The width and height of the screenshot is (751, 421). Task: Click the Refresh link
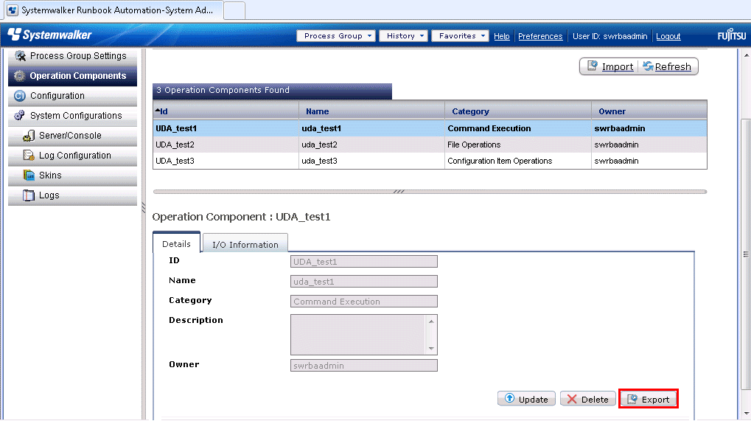[673, 66]
